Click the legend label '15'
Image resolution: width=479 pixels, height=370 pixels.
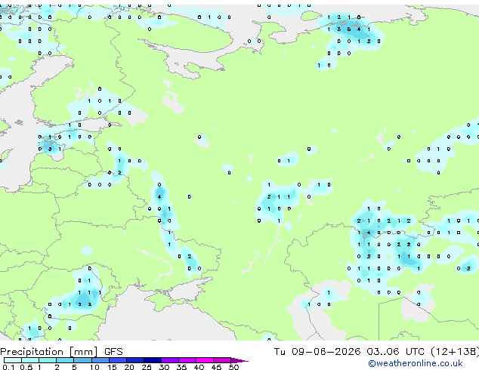tap(112, 367)
